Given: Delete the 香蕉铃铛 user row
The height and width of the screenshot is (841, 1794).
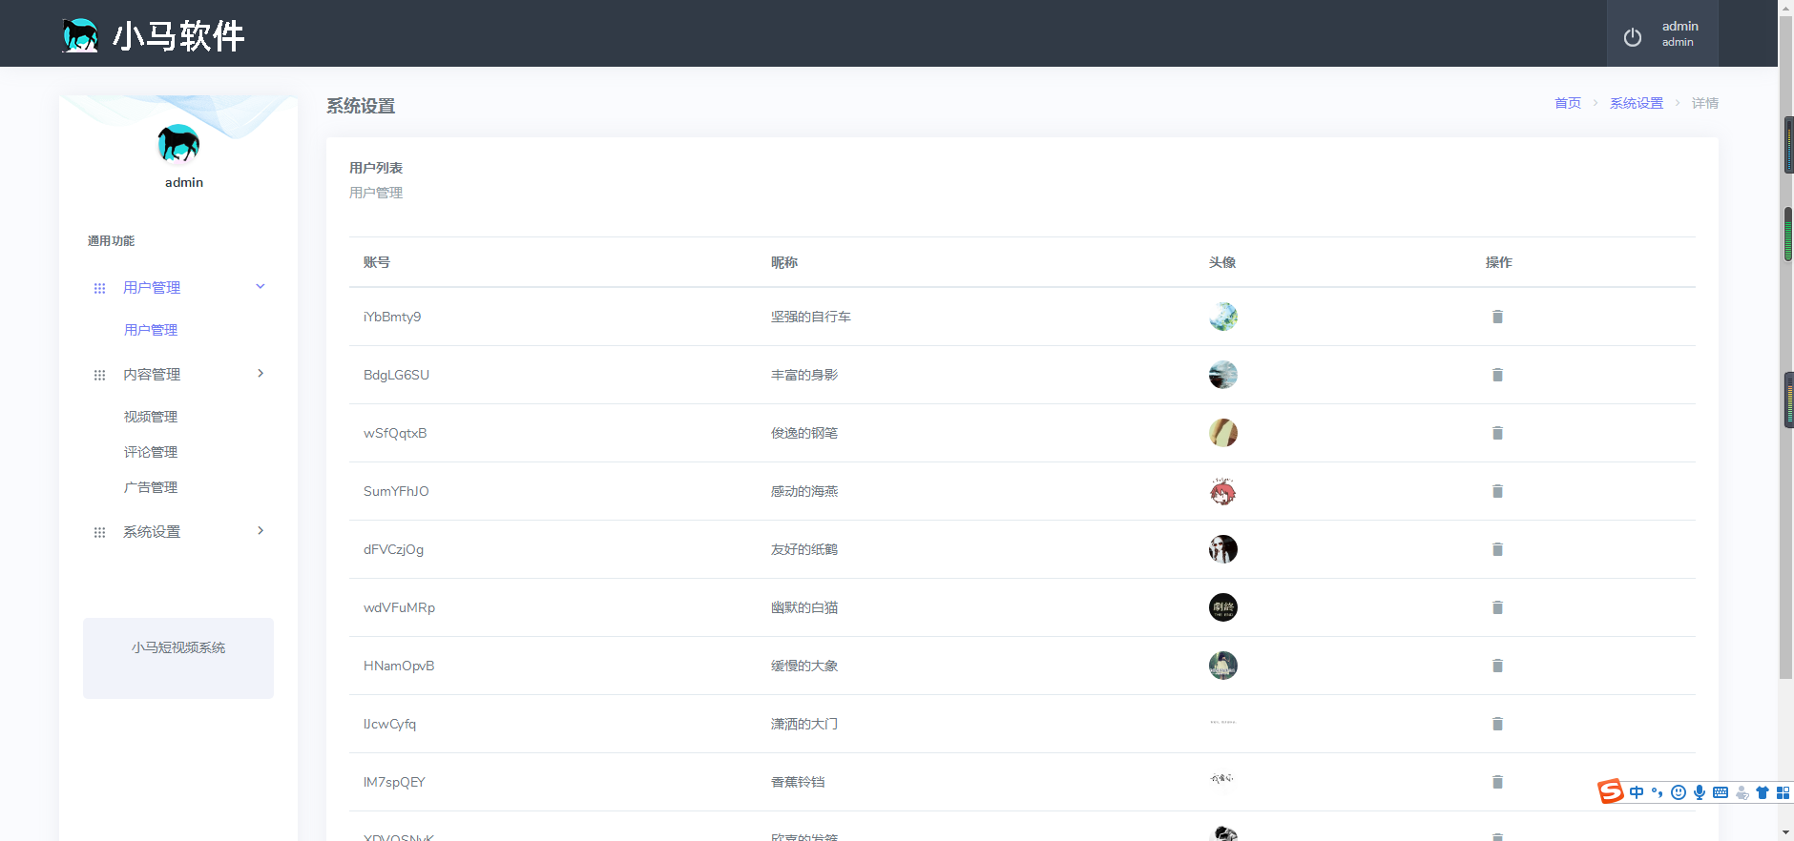Looking at the screenshot, I should pyautogui.click(x=1497, y=782).
